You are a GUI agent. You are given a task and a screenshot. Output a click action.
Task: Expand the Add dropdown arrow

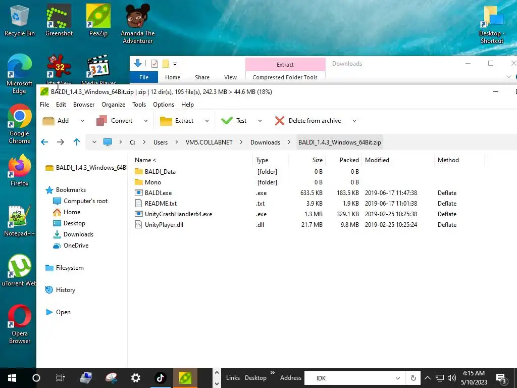(x=82, y=121)
